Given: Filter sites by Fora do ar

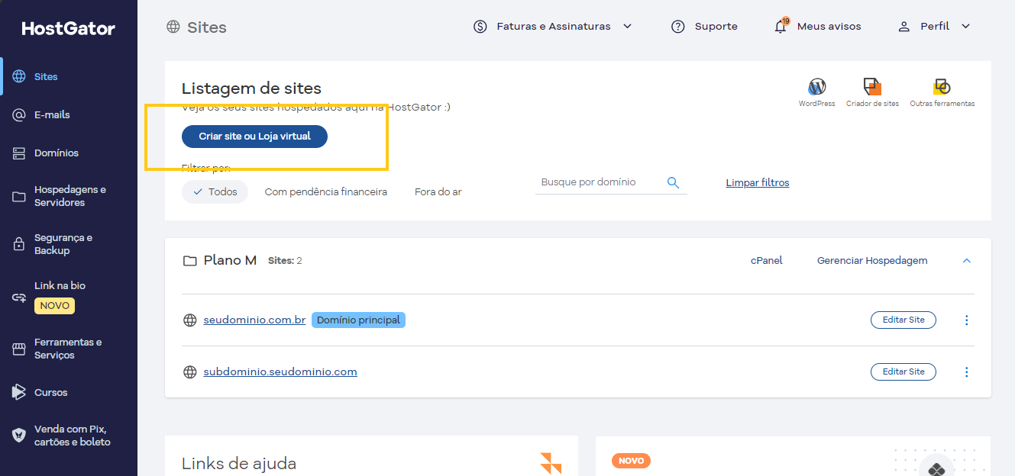Looking at the screenshot, I should (438, 192).
